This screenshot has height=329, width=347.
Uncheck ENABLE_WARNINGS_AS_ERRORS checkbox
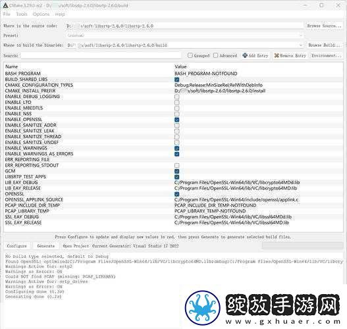[x=176, y=154]
